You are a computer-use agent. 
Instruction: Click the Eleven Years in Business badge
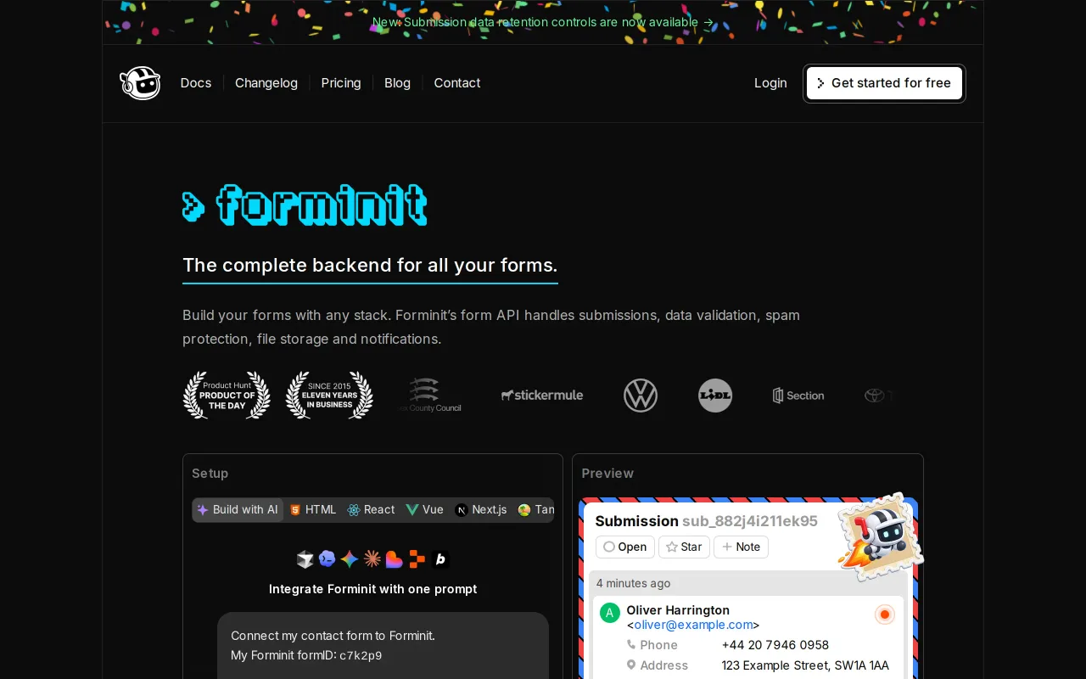tap(329, 395)
